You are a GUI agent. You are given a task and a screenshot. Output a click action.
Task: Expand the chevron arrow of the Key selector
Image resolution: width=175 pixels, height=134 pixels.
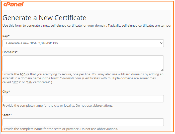[161, 43]
